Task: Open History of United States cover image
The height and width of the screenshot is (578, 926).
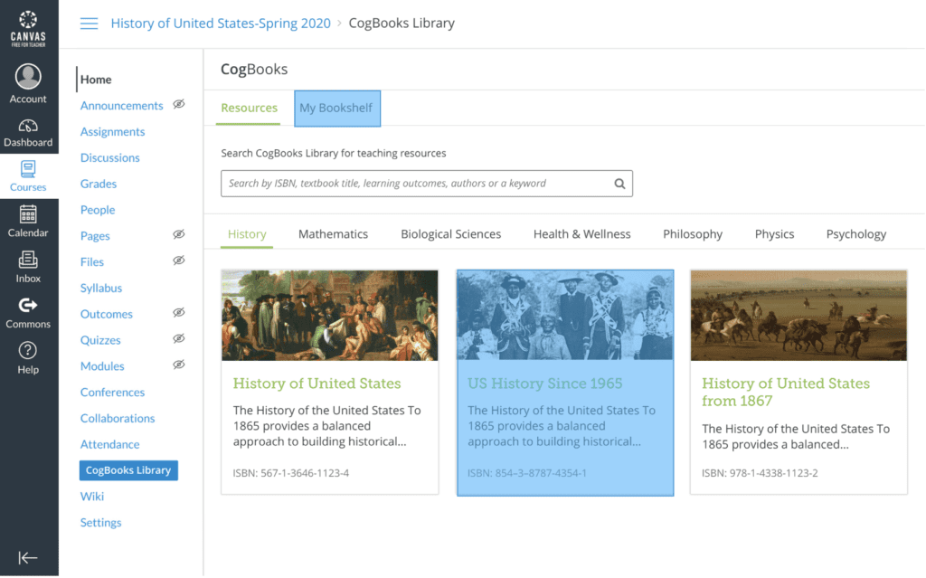Action: 329,315
